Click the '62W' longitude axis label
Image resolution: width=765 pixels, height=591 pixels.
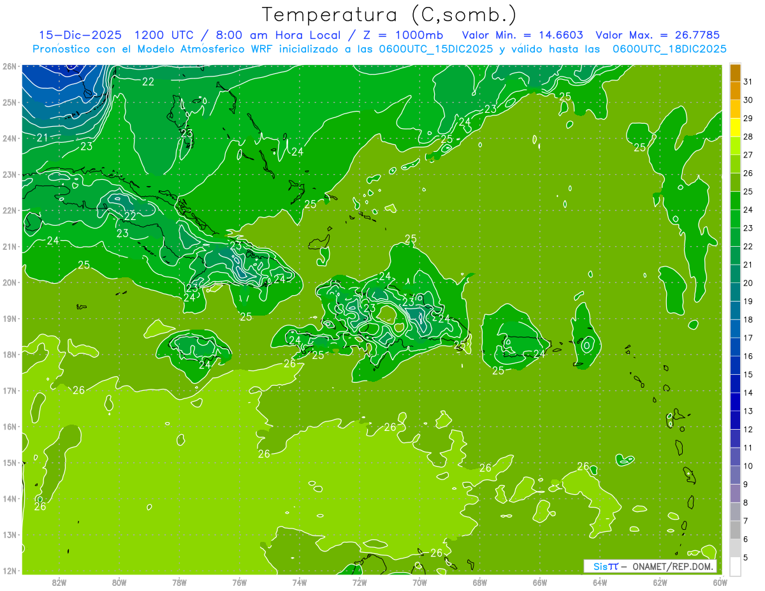pos(660,582)
